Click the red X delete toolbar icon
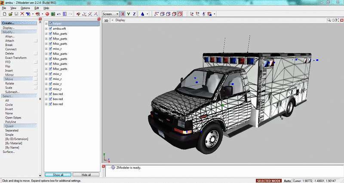Viewport: 344px width, 183px height. [22, 14]
